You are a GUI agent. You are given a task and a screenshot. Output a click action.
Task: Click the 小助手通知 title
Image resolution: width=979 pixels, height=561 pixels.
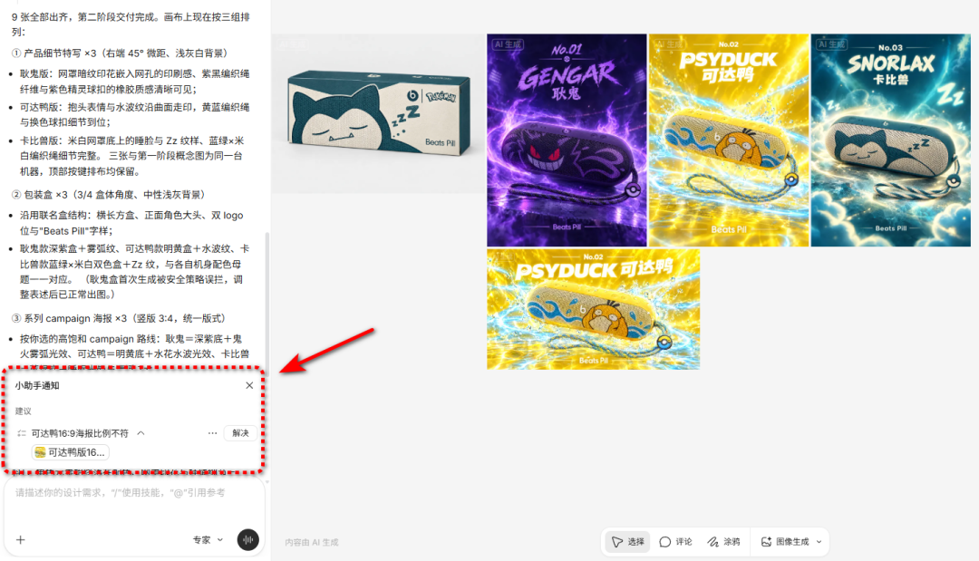[37, 386]
